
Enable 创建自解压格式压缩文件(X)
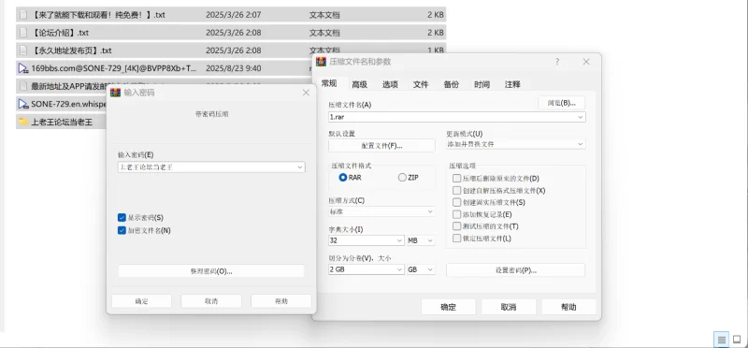pyautogui.click(x=457, y=191)
